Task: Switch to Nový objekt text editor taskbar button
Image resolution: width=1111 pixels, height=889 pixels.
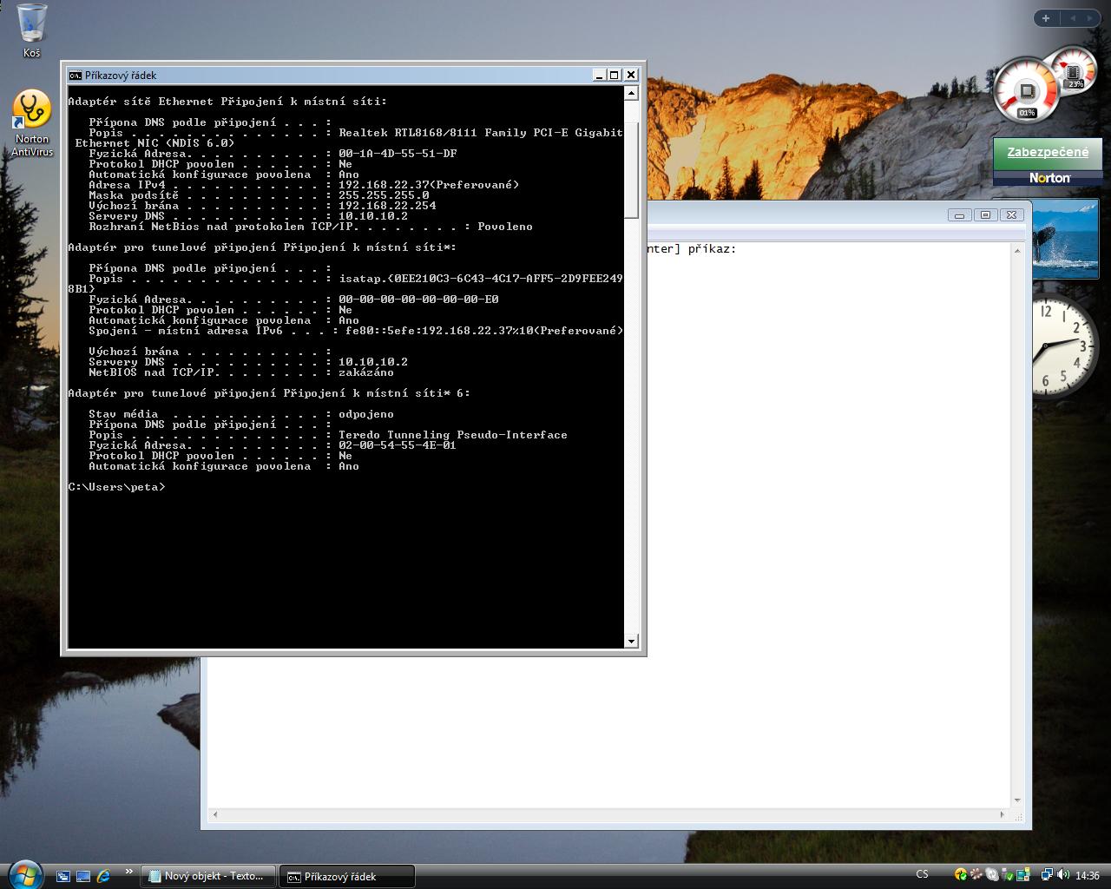Action: coord(208,876)
